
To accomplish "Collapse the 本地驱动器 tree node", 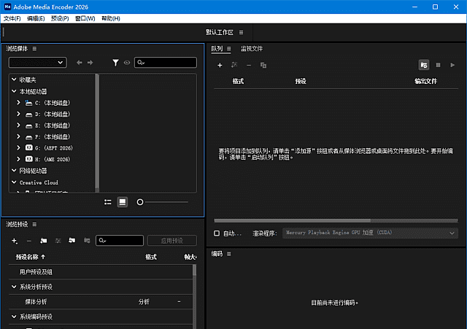I will 14,91.
